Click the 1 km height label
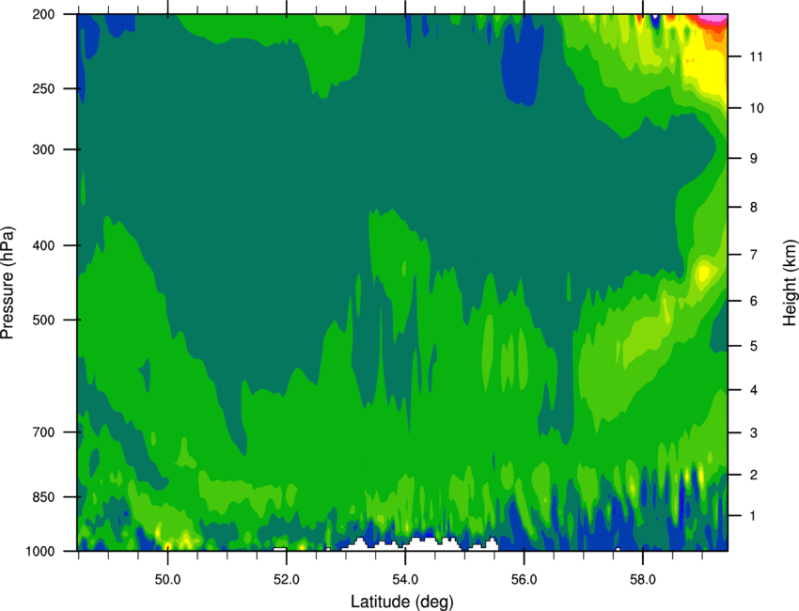Image resolution: width=799 pixels, height=611 pixels. coord(753,516)
